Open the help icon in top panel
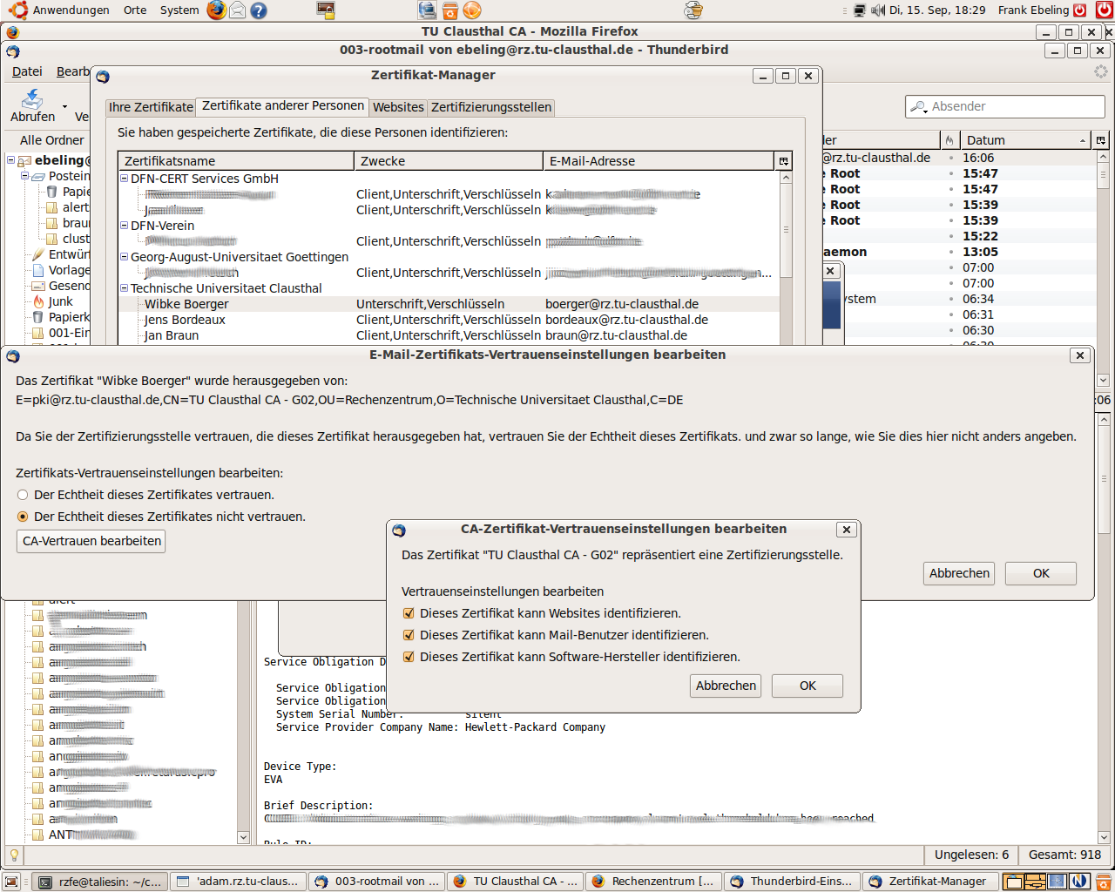 click(x=258, y=10)
